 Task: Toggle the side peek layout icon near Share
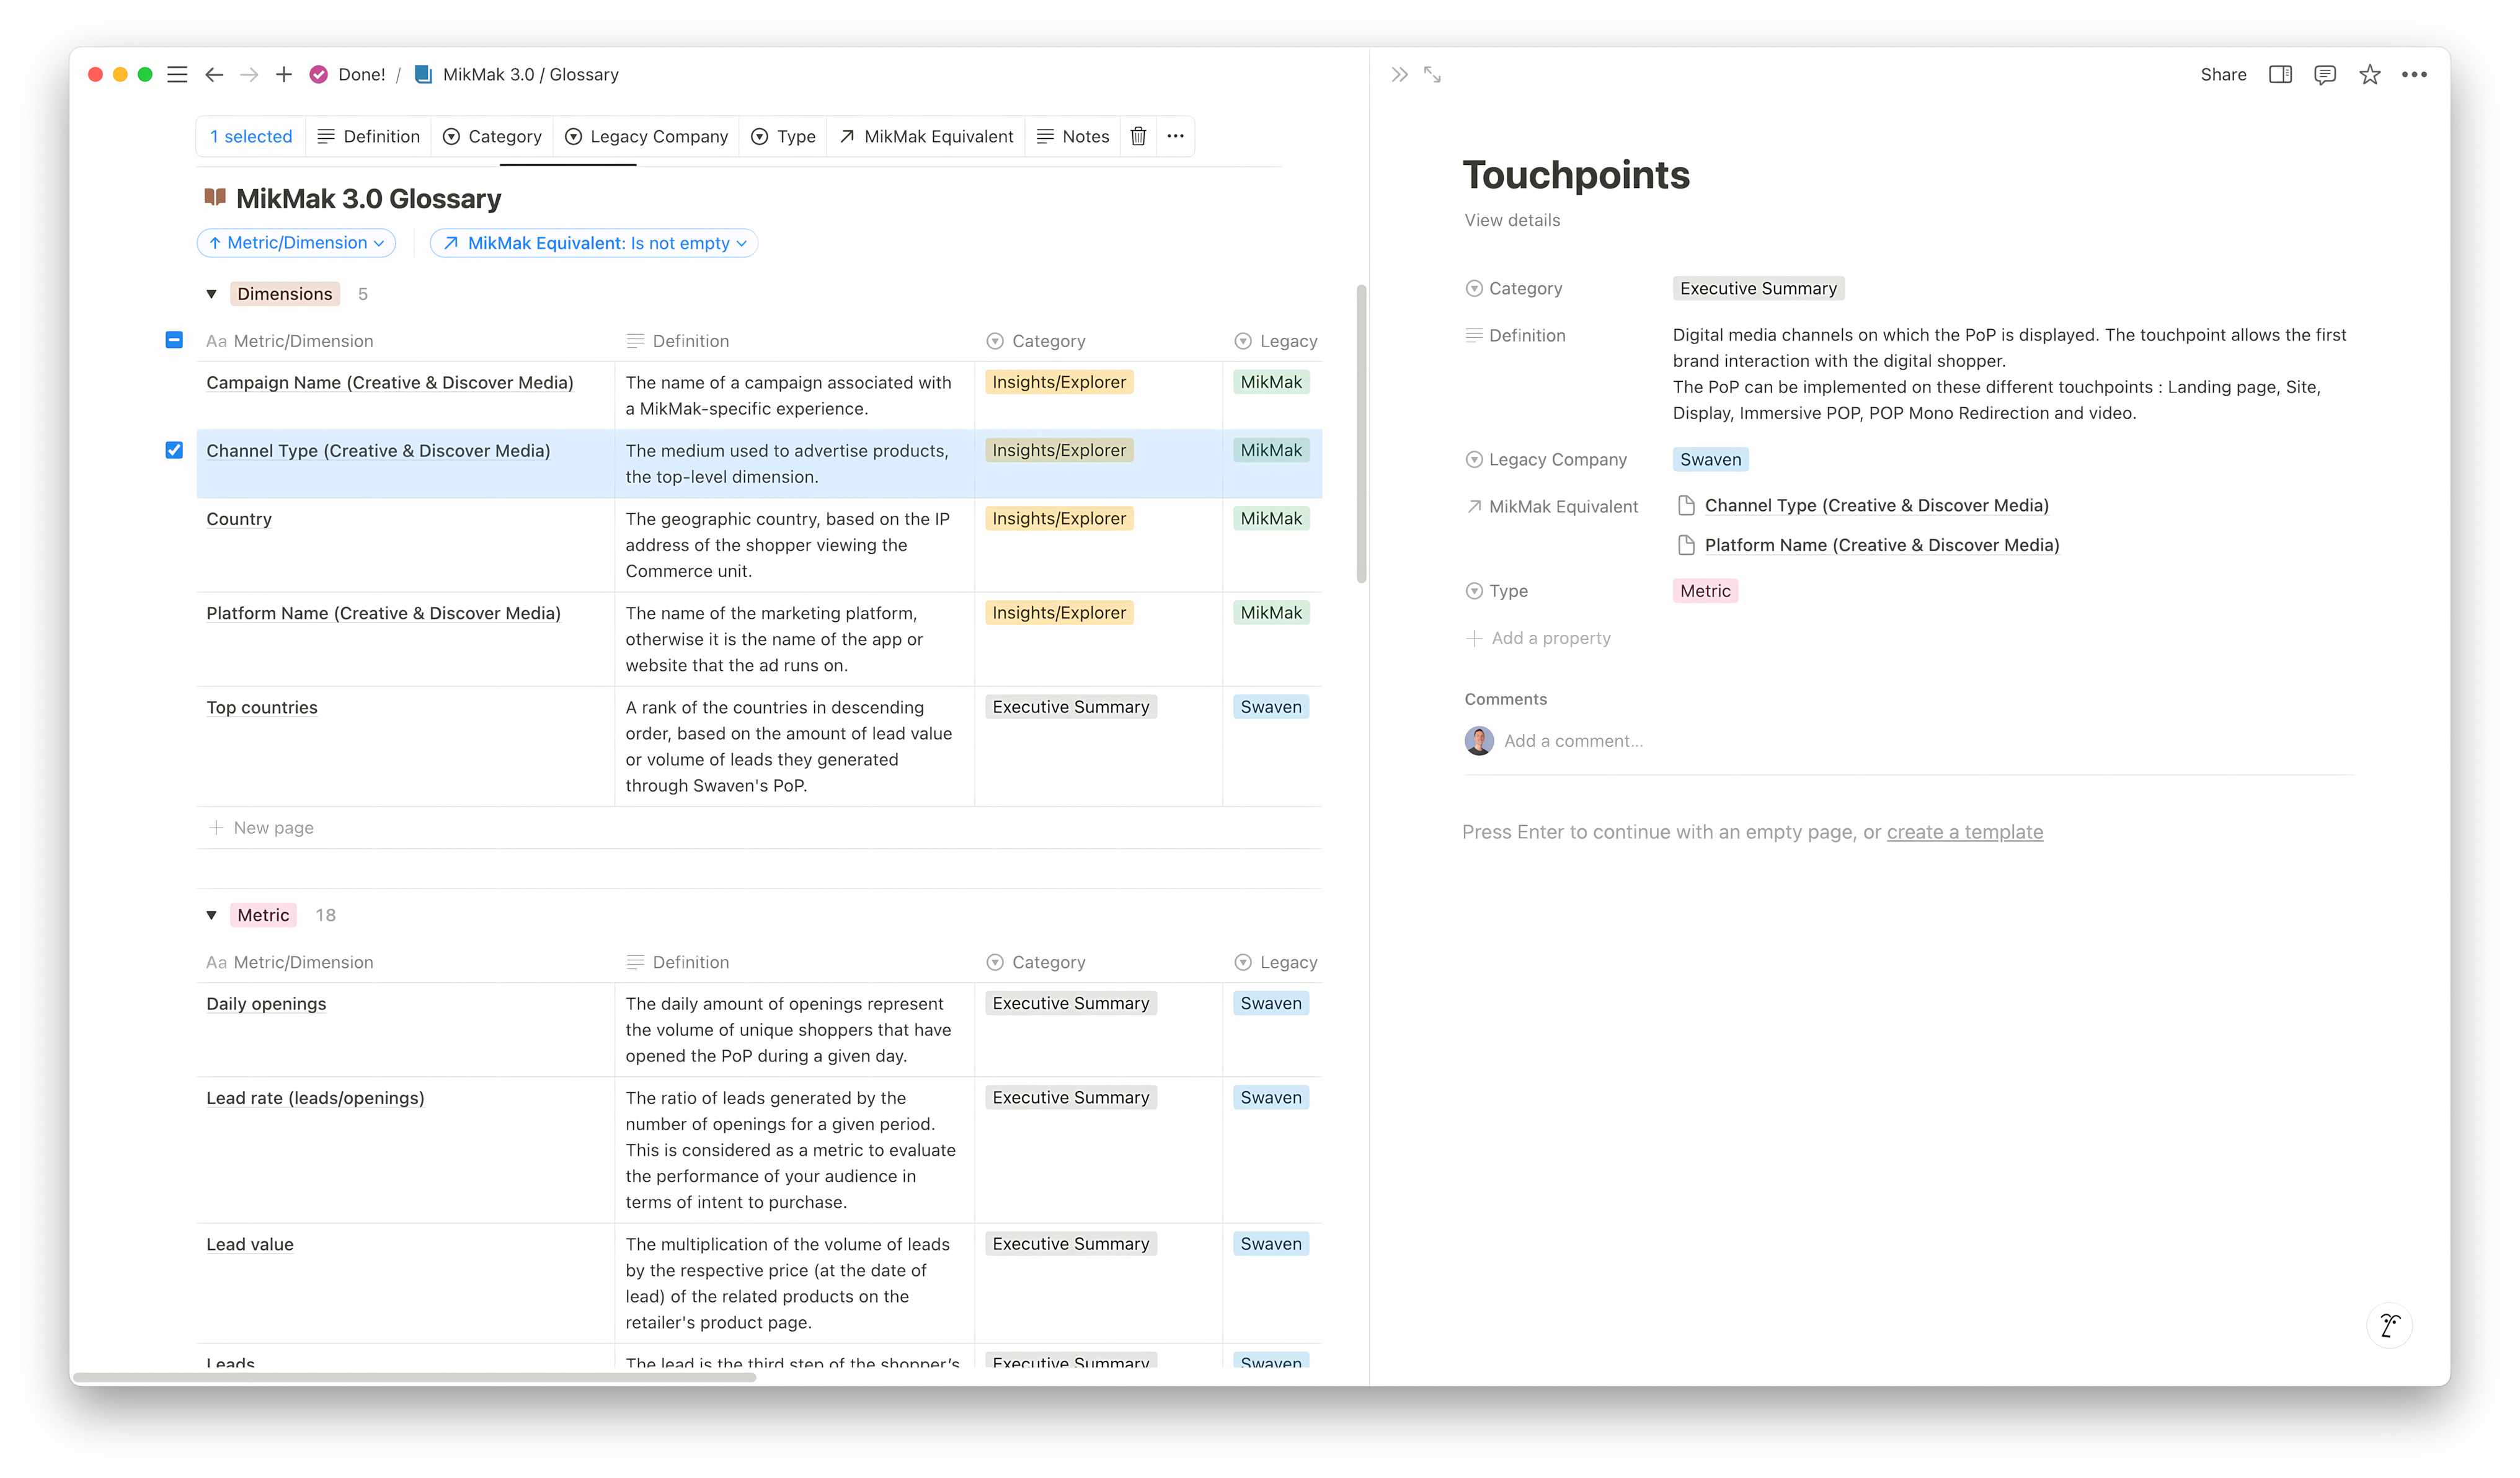[x=2280, y=74]
